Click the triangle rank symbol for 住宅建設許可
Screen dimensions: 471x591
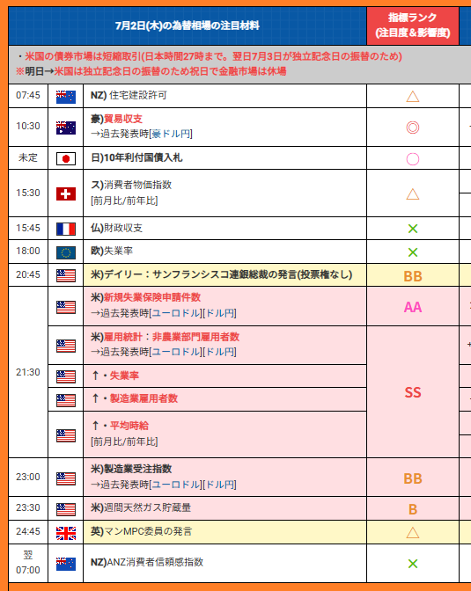click(x=413, y=97)
